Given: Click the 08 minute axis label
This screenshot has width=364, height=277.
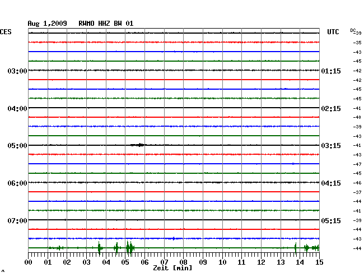Looking at the screenshot, I should coord(183,262).
